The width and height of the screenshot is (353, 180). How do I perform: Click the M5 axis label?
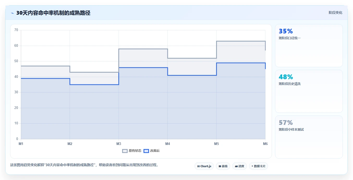click(216, 144)
